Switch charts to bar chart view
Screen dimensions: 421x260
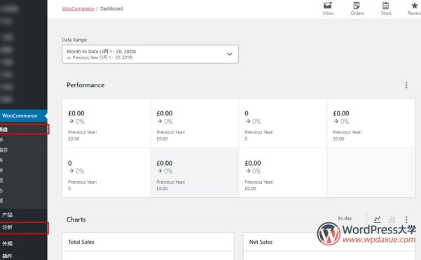click(x=392, y=219)
